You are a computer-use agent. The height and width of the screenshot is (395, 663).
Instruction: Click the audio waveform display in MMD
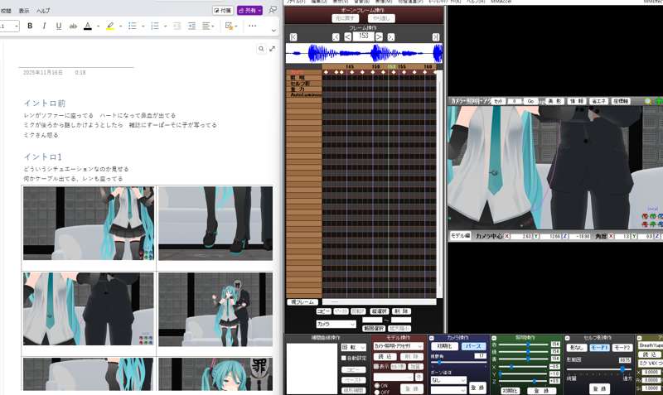click(x=364, y=53)
